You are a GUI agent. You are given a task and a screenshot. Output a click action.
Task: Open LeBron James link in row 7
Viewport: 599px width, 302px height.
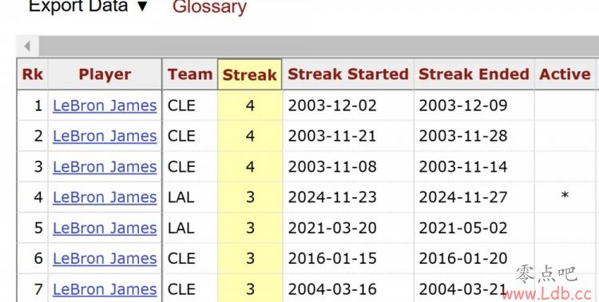click(105, 289)
